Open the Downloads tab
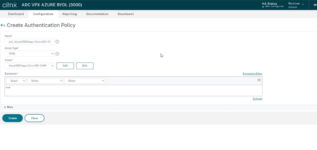Image resolution: width=317 pixels, height=150 pixels. [x=126, y=14]
